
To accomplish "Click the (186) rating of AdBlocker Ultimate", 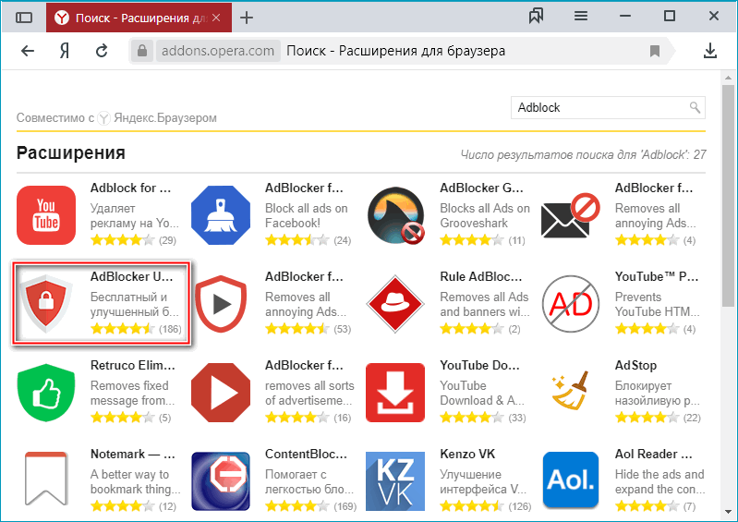I will 170,329.
